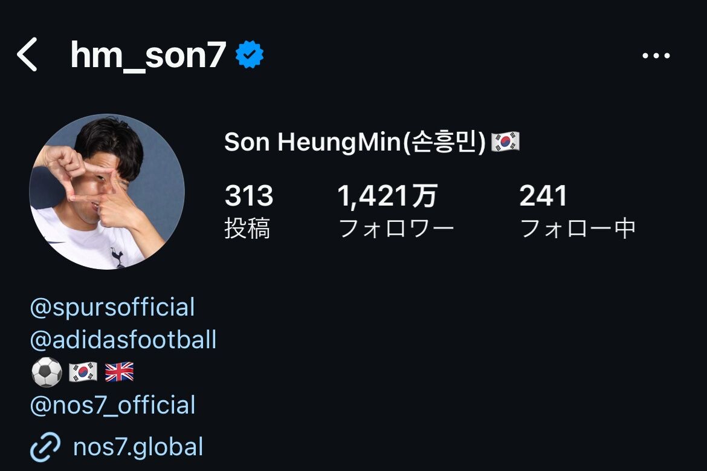
Task: Go back using the left chevron arrow
Action: [x=27, y=54]
